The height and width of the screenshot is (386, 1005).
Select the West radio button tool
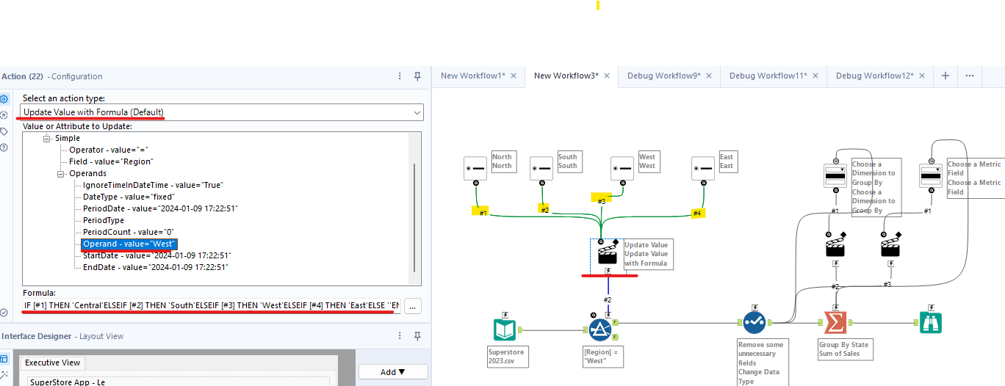pyautogui.click(x=622, y=168)
